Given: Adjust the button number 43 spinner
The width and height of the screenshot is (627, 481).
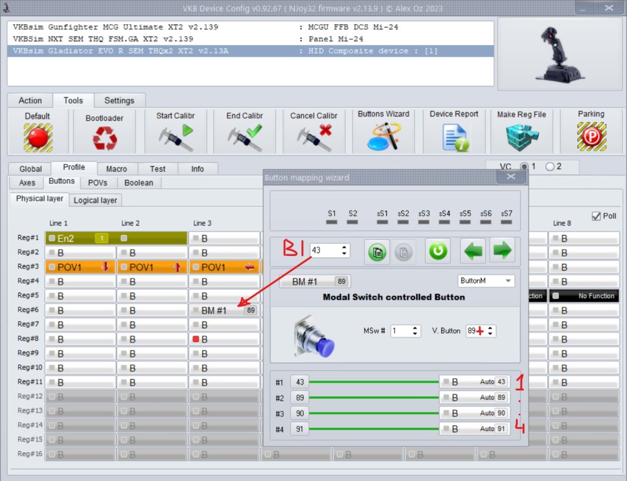Looking at the screenshot, I should pyautogui.click(x=344, y=250).
